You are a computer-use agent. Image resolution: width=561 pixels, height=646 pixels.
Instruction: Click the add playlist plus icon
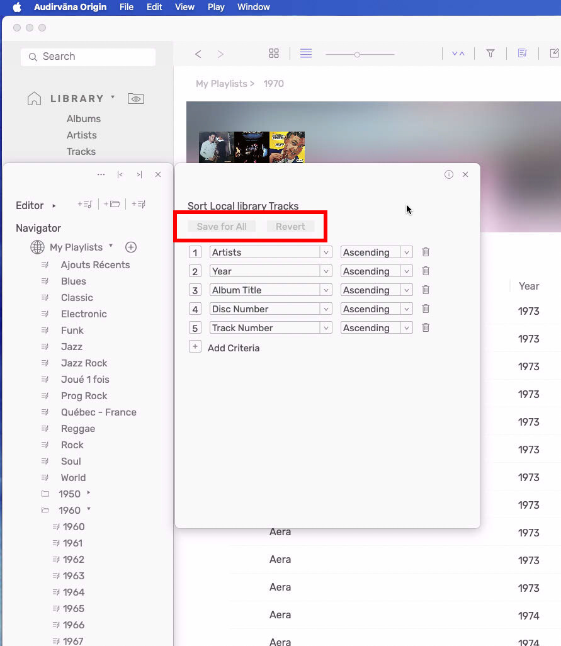coord(131,247)
